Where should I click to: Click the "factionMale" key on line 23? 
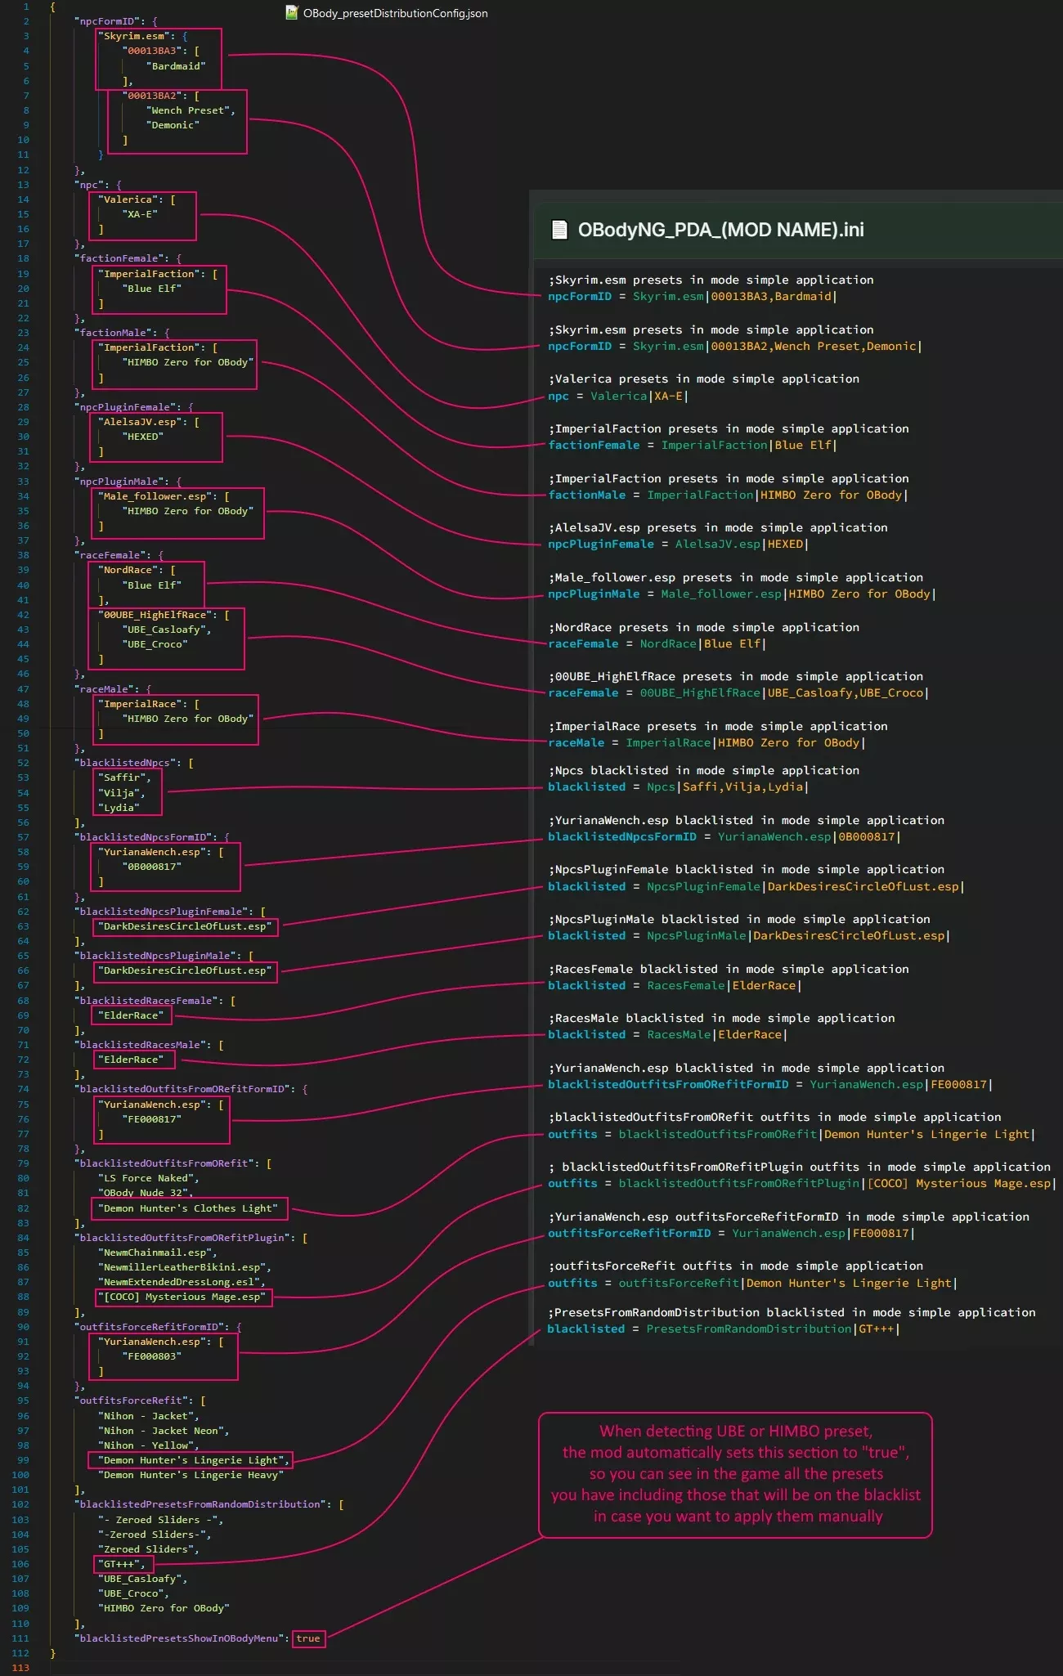114,333
